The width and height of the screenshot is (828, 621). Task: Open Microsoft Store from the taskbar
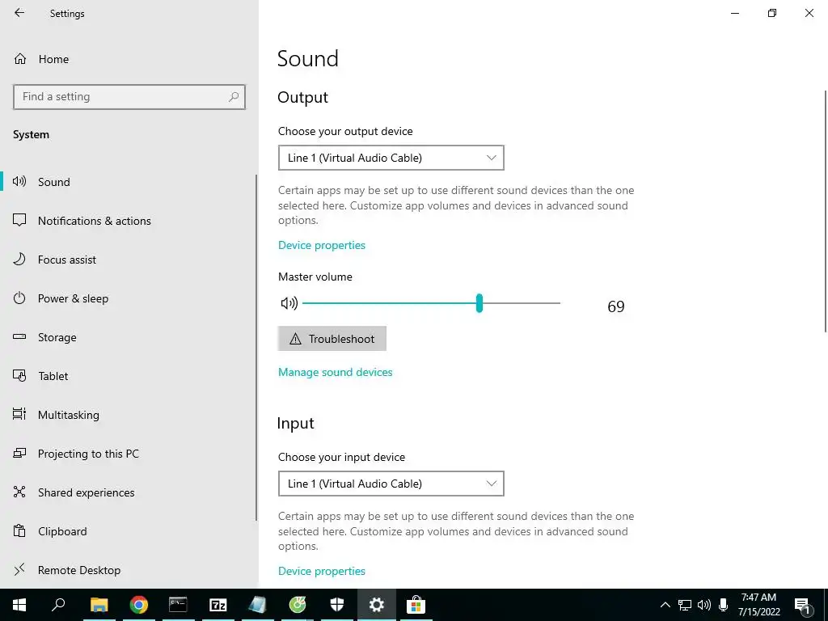[x=416, y=605]
